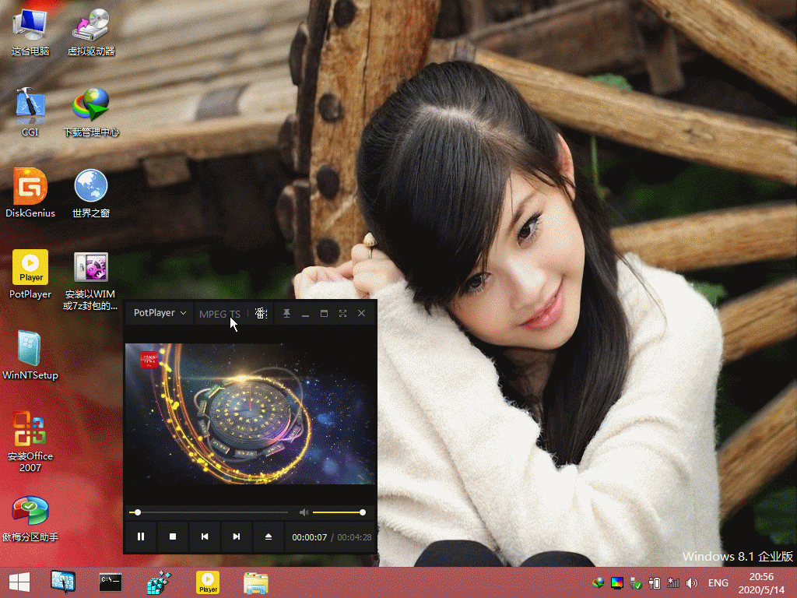Click the elapsed time display 00:00:07

point(309,537)
